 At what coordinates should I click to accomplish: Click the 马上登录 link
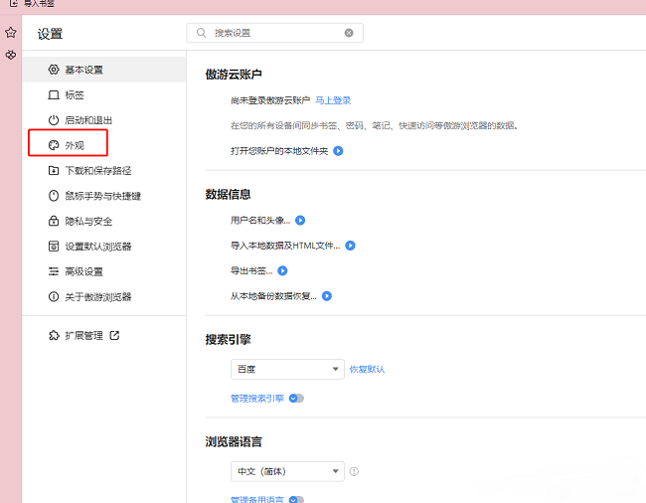click(x=333, y=100)
